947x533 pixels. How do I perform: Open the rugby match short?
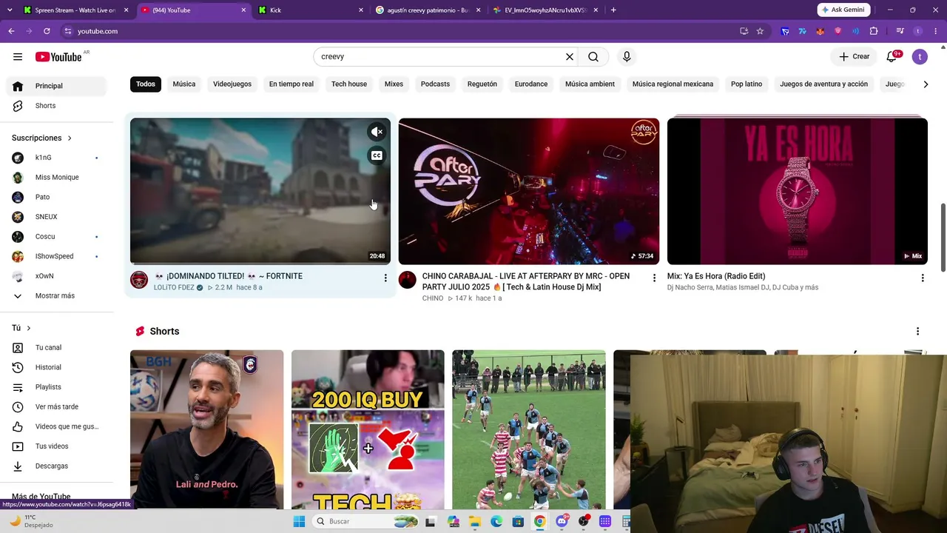[x=529, y=429]
